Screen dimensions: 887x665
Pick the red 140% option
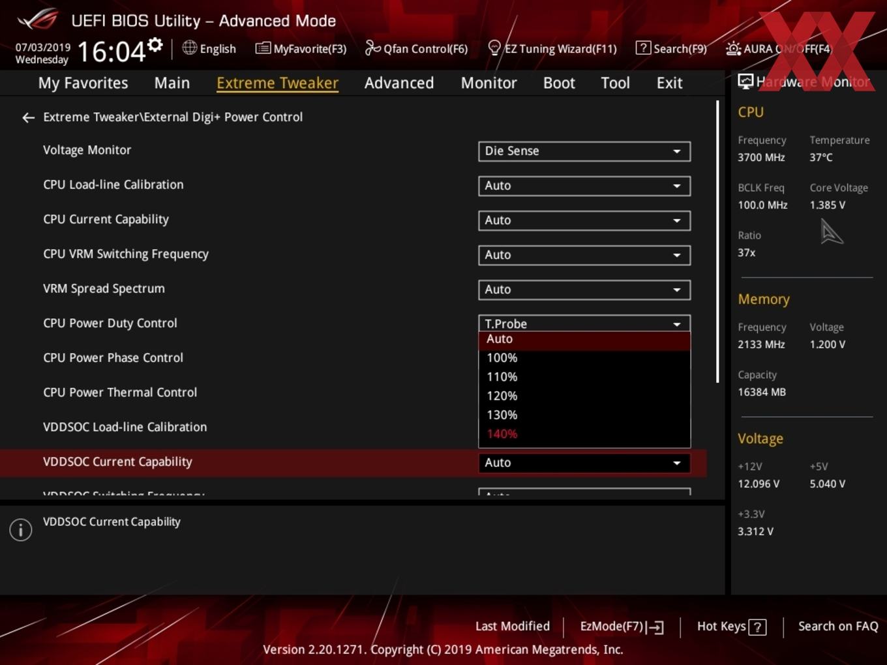coord(584,434)
